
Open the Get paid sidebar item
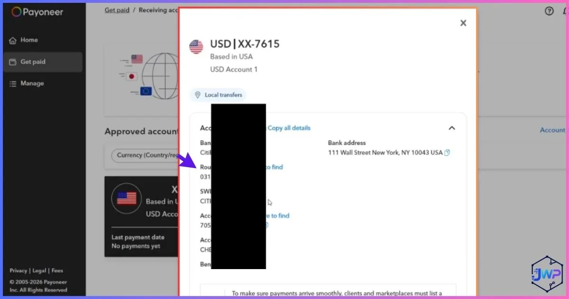[43, 62]
